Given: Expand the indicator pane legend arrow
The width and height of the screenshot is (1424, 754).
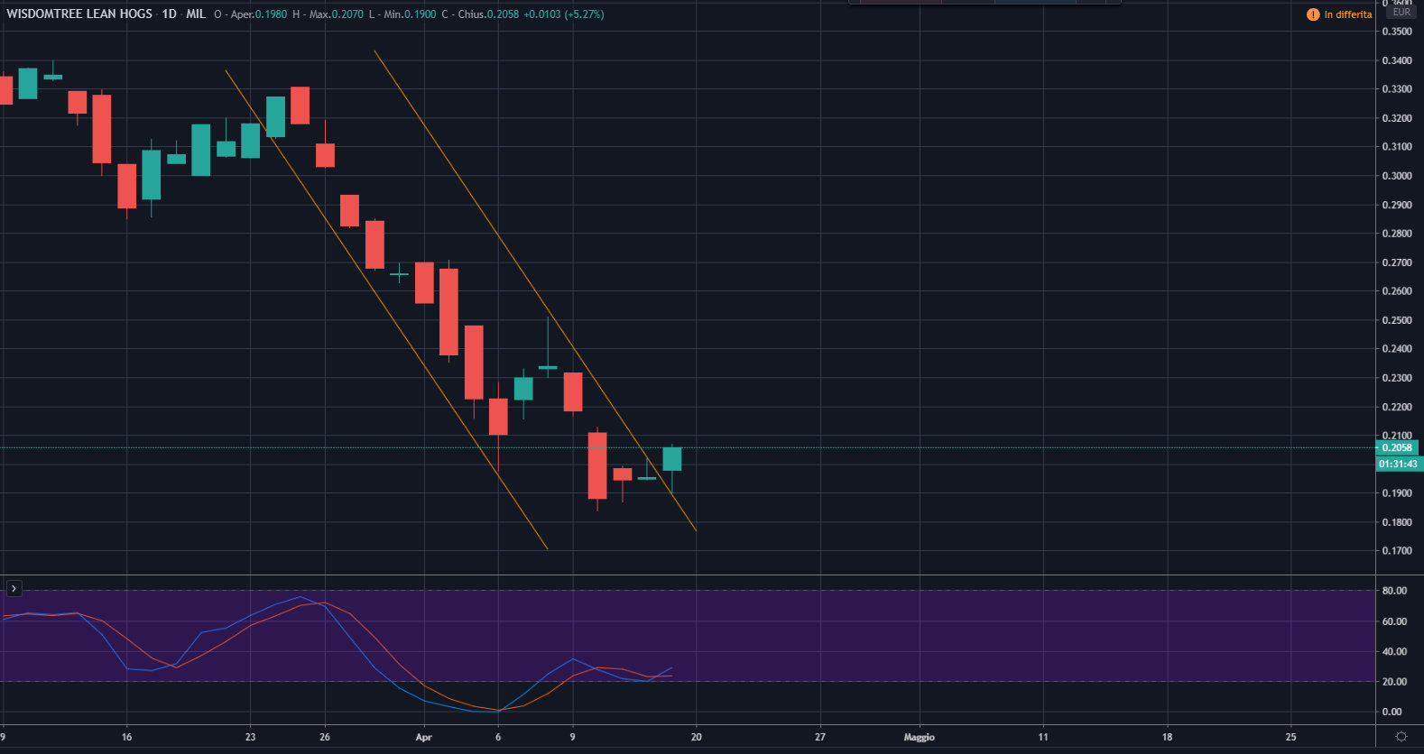Looking at the screenshot, I should tap(14, 589).
